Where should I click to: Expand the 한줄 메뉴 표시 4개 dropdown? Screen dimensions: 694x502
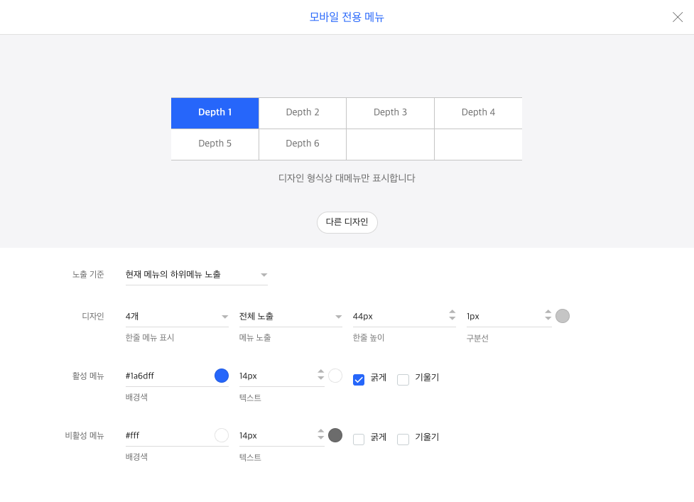point(177,316)
